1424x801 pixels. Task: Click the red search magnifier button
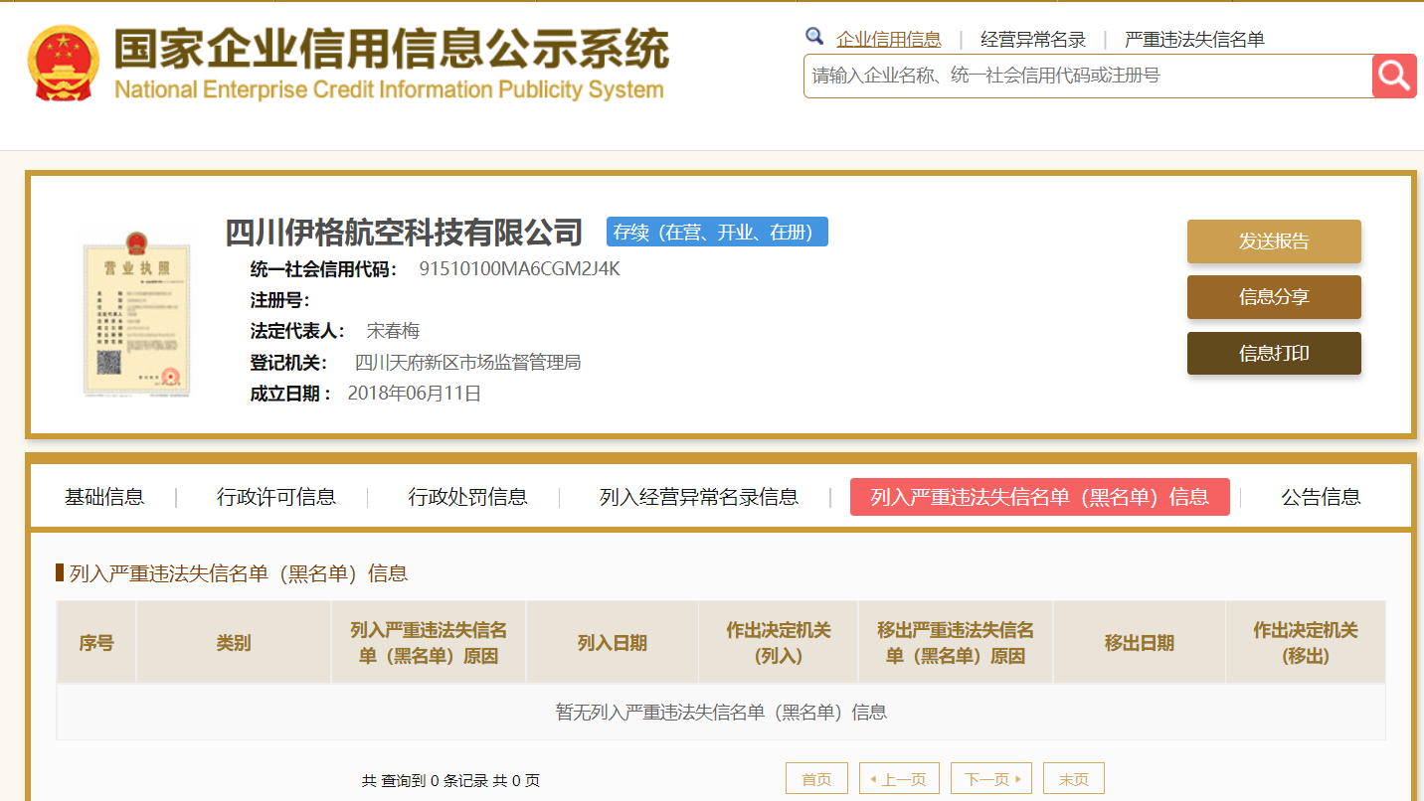(x=1394, y=76)
